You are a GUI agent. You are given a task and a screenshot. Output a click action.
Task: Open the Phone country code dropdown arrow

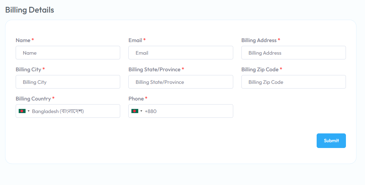point(141,111)
